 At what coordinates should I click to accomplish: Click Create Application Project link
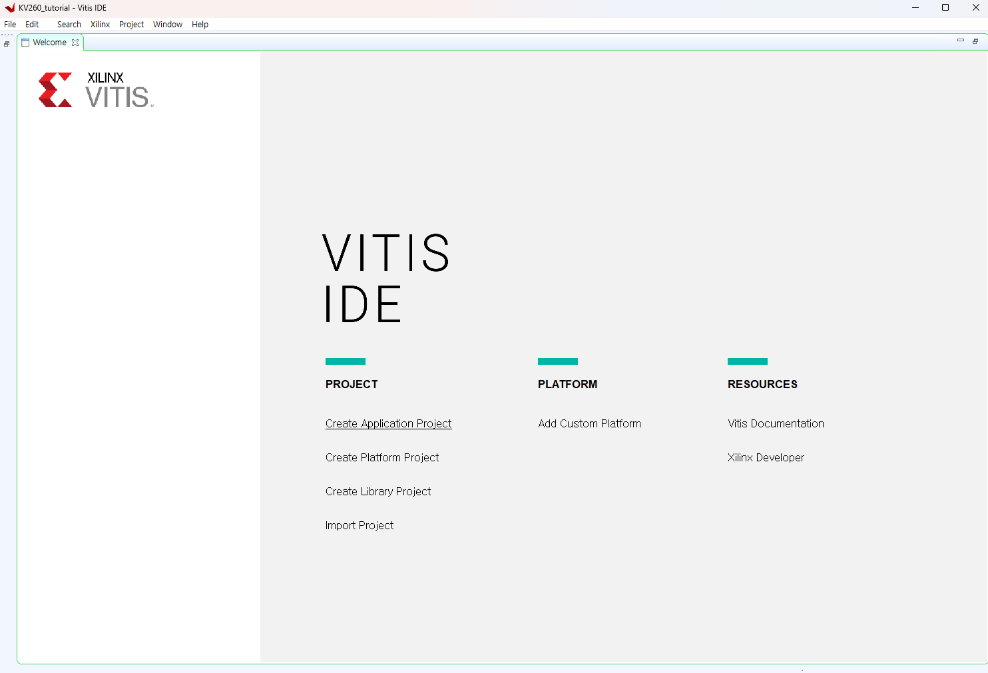[389, 423]
